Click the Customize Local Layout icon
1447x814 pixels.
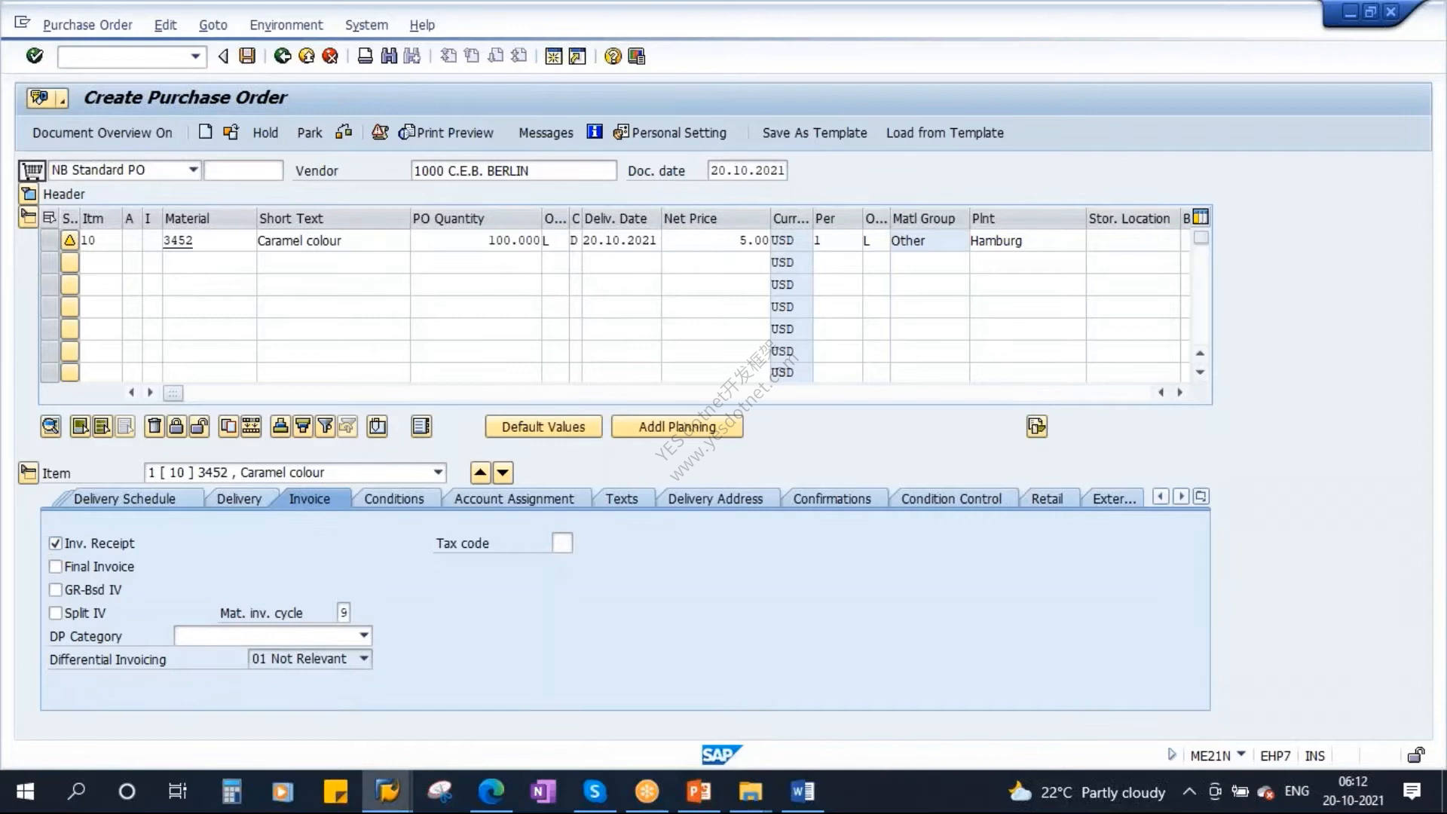pyautogui.click(x=637, y=56)
